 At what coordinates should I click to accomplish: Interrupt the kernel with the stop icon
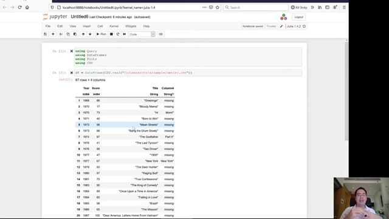(111, 34)
